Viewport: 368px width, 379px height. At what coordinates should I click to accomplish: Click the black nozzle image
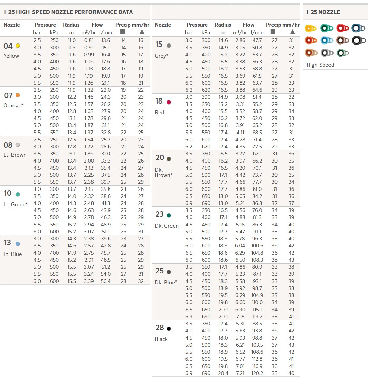point(359,40)
